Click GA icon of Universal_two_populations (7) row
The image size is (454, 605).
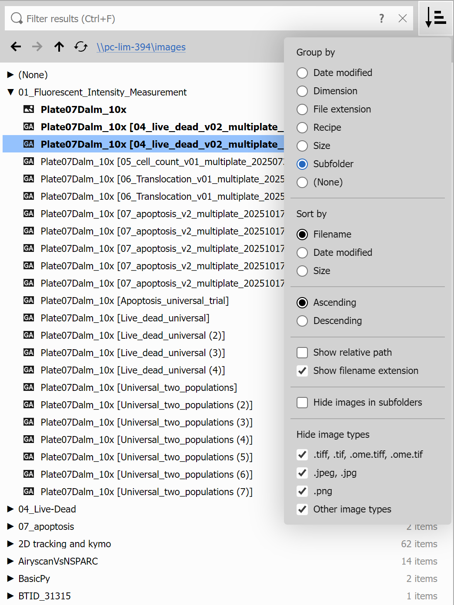(29, 492)
